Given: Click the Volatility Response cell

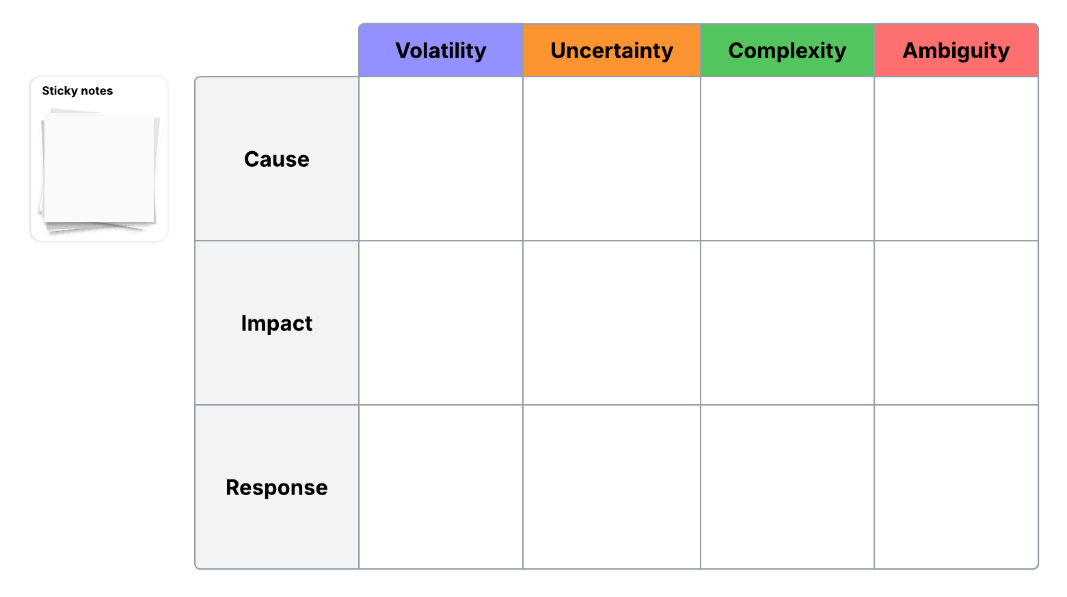Looking at the screenshot, I should tap(441, 487).
